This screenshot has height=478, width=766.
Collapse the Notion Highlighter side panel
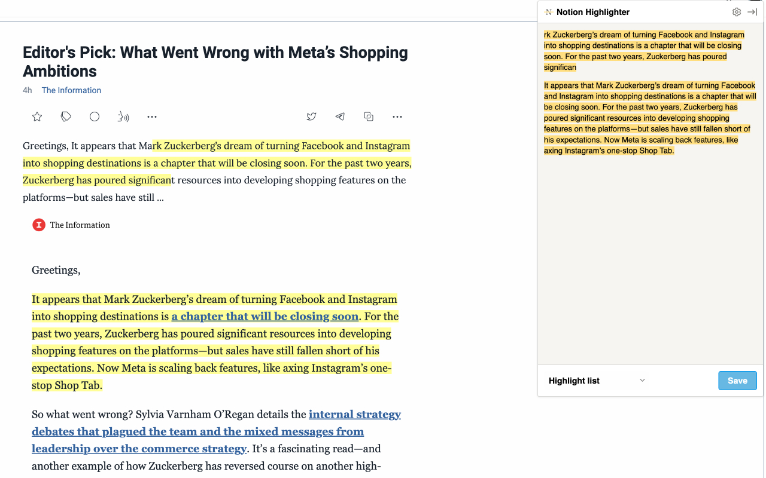click(752, 11)
